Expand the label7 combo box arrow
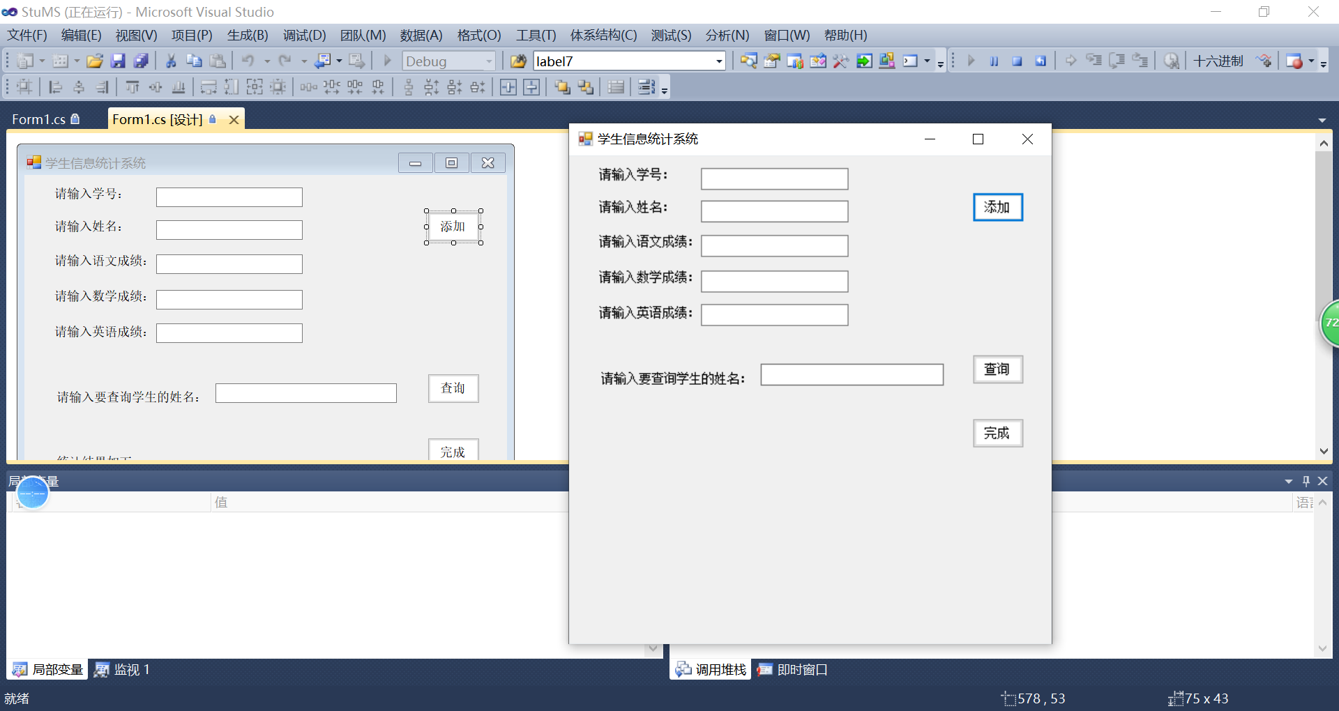The height and width of the screenshot is (711, 1339). click(718, 61)
